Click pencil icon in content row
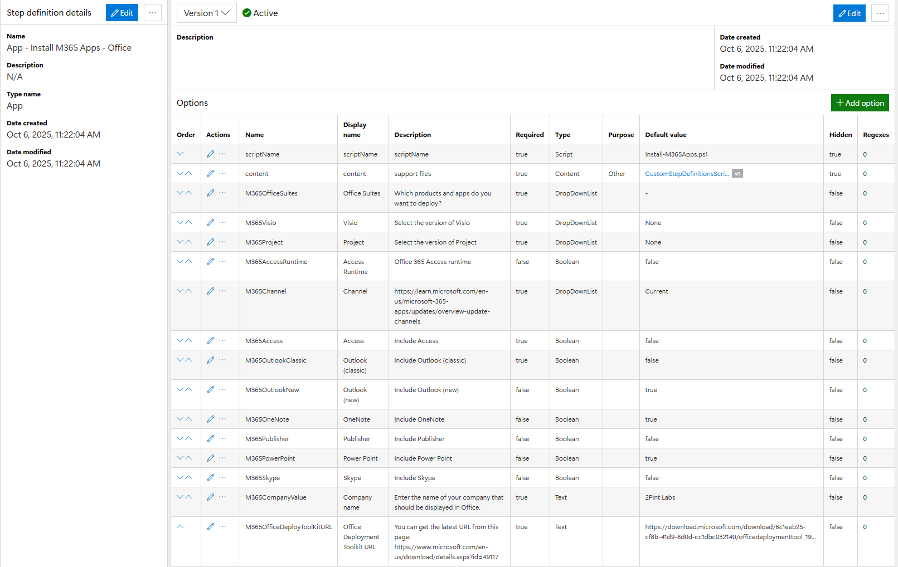Screen dimensions: 898x567 pos(210,173)
